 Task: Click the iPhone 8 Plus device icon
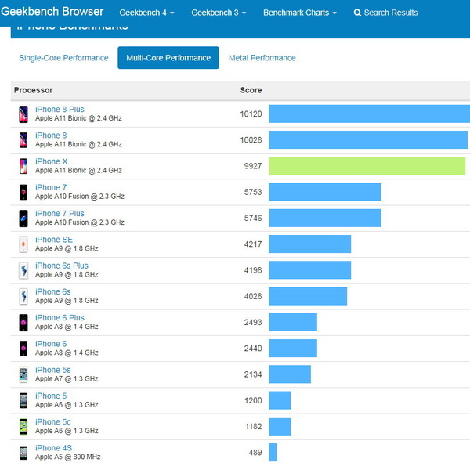coord(23,114)
